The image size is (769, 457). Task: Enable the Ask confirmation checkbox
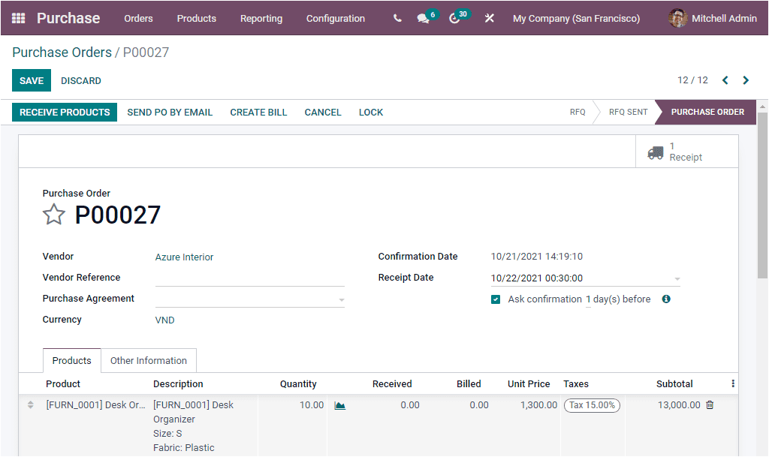[495, 299]
